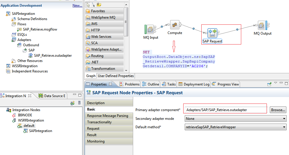Select the default integration server
This screenshot has height=155, width=289.
pyautogui.click(x=29, y=126)
